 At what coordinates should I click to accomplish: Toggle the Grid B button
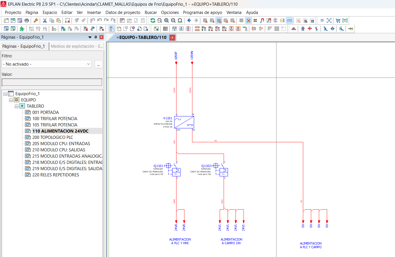click(x=212, y=20)
